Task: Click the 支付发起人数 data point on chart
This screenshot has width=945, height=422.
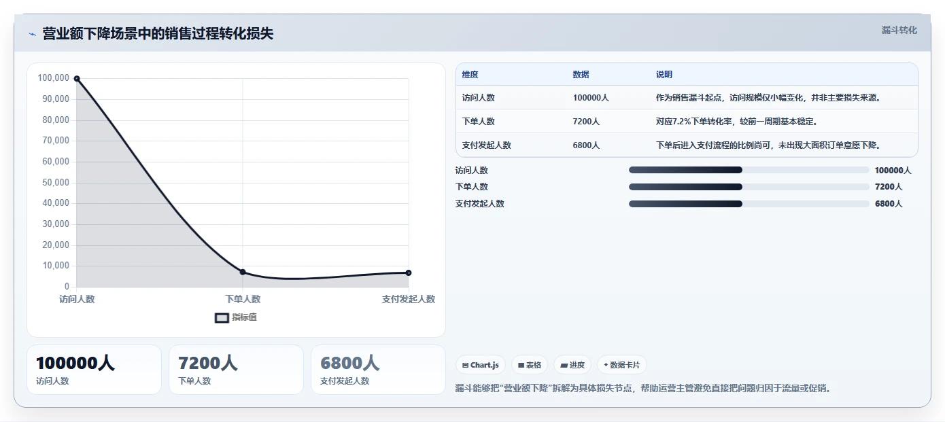Action: [409, 272]
